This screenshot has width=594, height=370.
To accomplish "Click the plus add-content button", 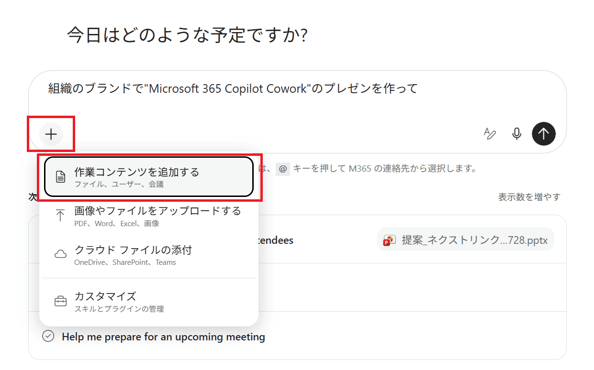I will click(x=51, y=134).
